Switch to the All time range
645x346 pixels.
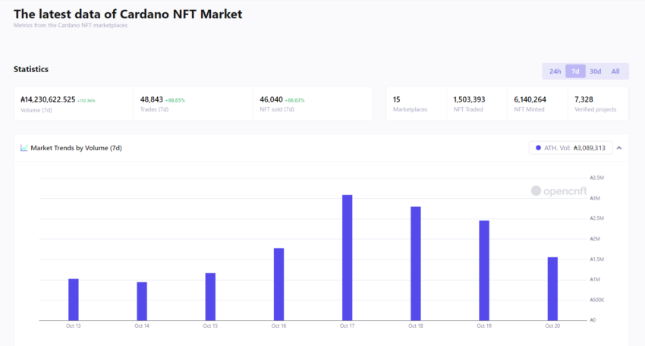[x=615, y=71]
